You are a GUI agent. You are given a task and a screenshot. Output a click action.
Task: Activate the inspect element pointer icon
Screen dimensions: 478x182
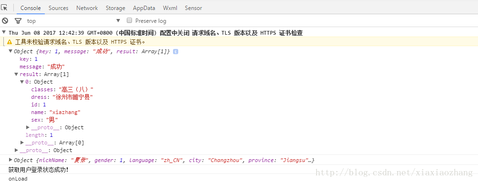pos(4,8)
